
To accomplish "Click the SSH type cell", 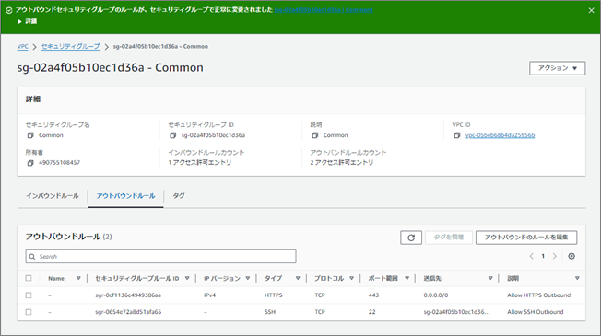I will coord(270,312).
